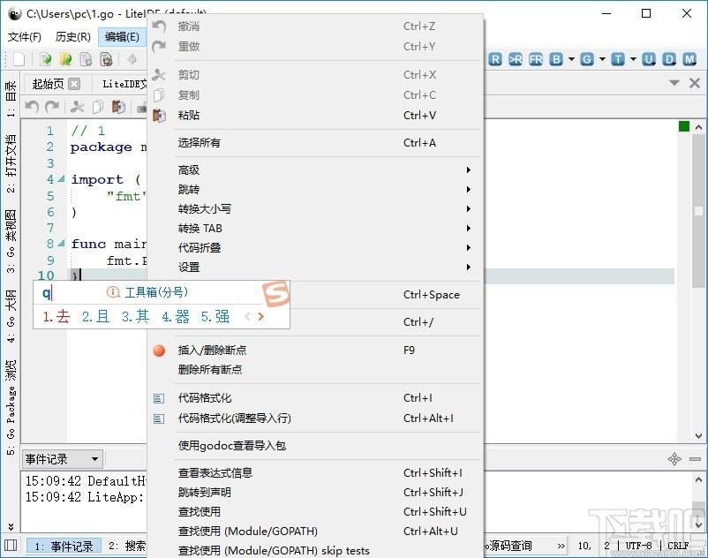Viewport: 708px width, 558px height.
Task: Toggle the 2: 搜索 bottom panel button
Action: [127, 546]
